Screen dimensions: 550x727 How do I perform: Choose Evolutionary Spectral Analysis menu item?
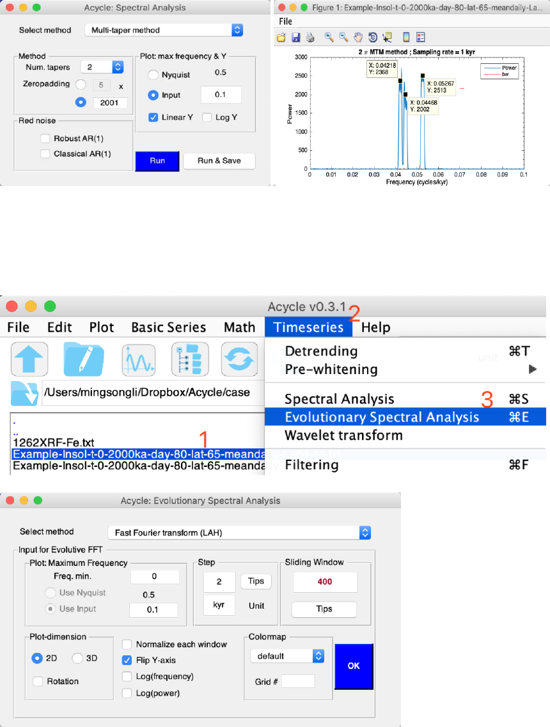[x=405, y=417]
